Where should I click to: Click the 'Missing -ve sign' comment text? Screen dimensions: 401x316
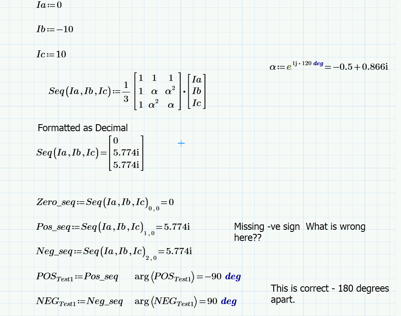(300, 232)
